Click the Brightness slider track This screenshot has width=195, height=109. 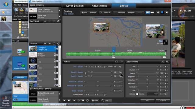click(147, 77)
